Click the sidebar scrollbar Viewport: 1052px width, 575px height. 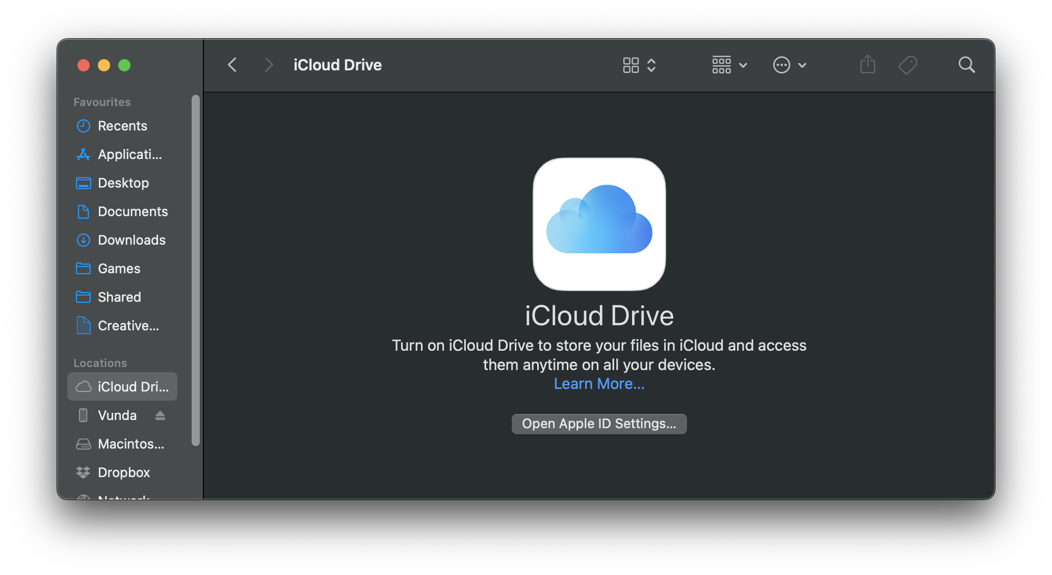tap(195, 270)
